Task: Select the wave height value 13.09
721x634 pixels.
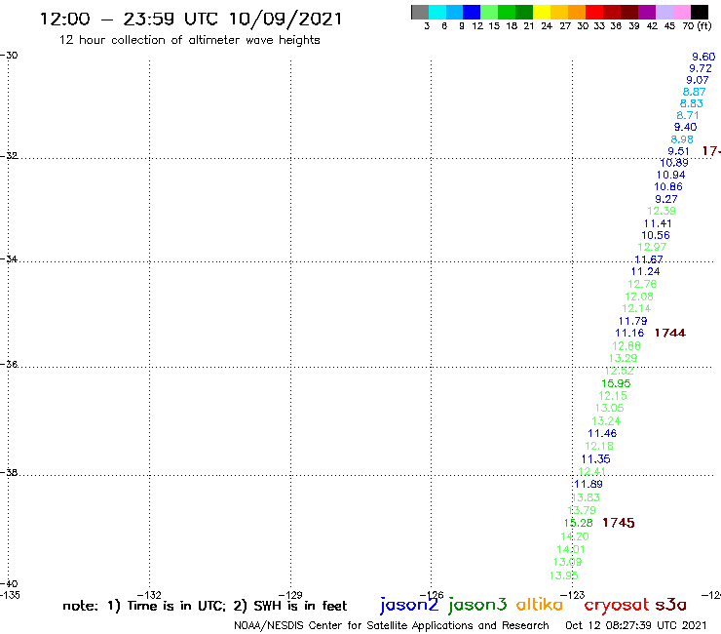Action: [567, 562]
